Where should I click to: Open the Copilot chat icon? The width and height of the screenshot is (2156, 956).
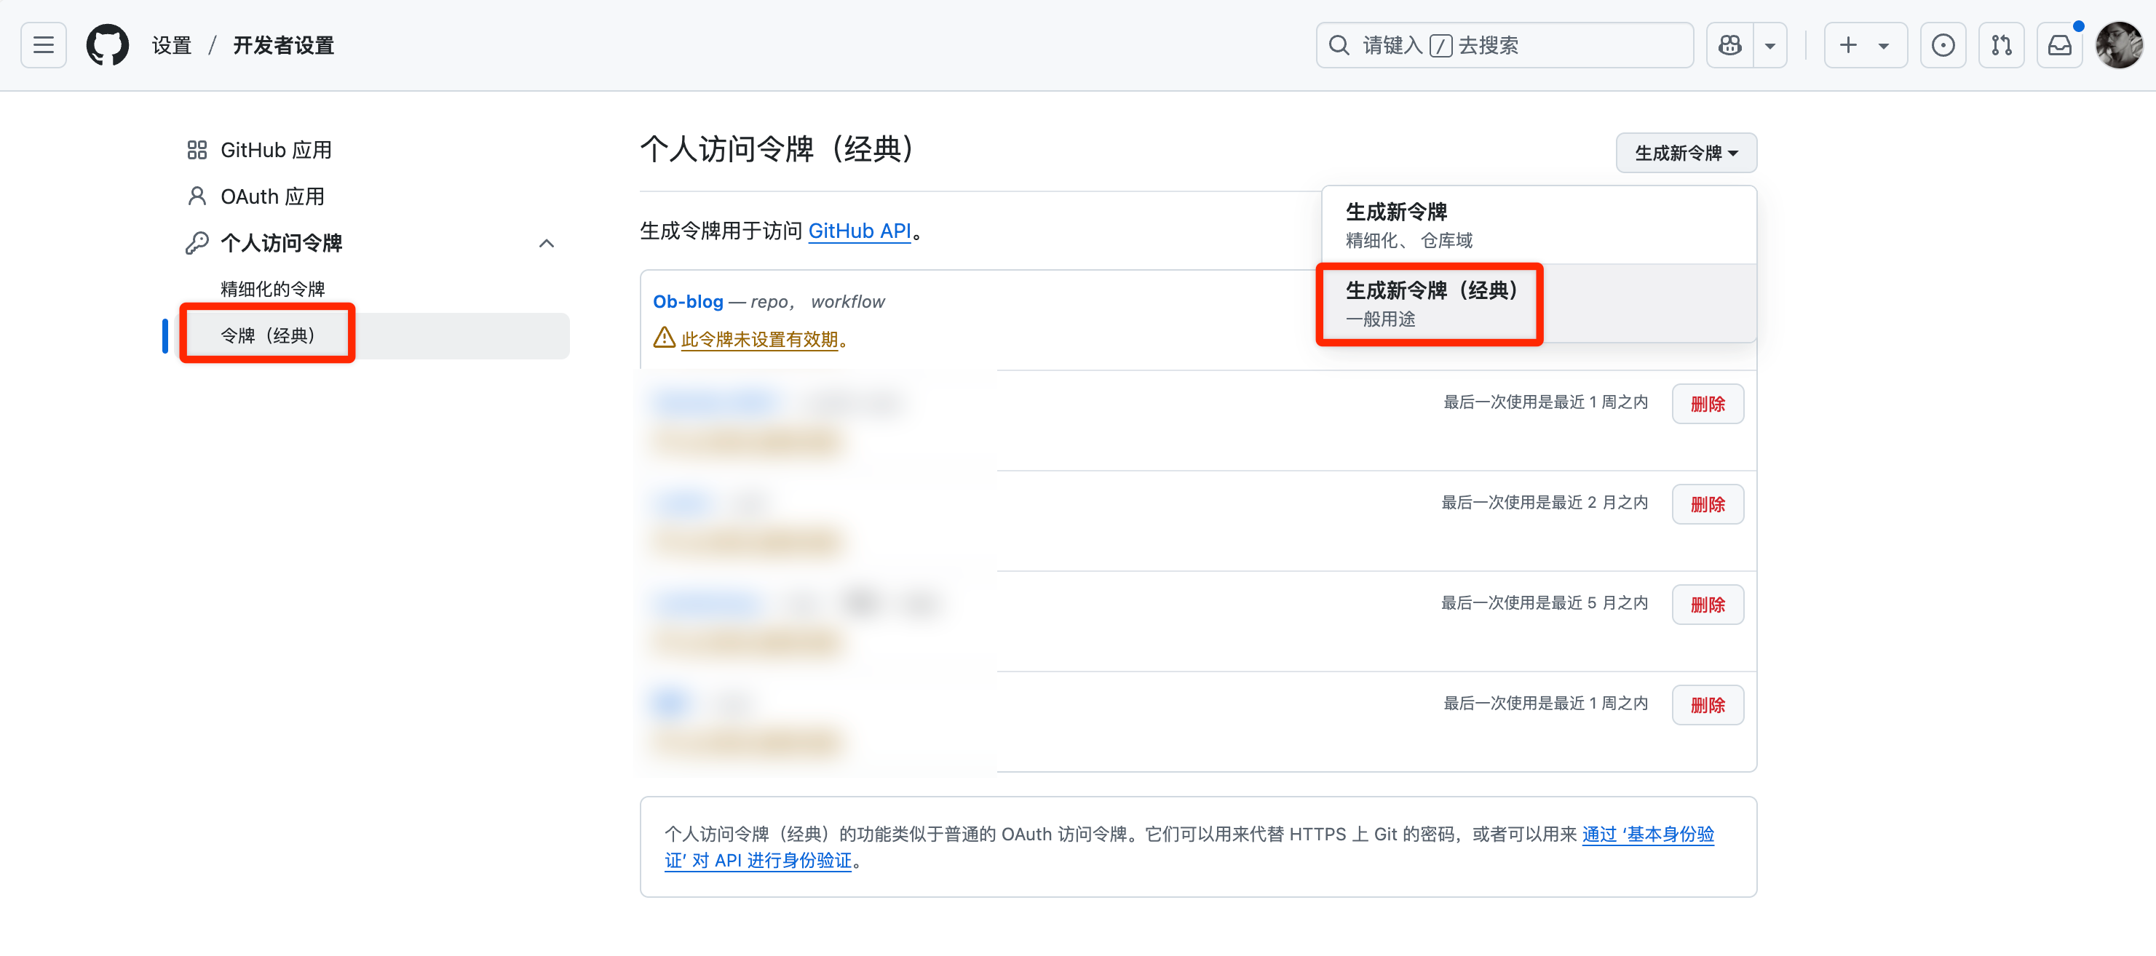tap(1729, 45)
